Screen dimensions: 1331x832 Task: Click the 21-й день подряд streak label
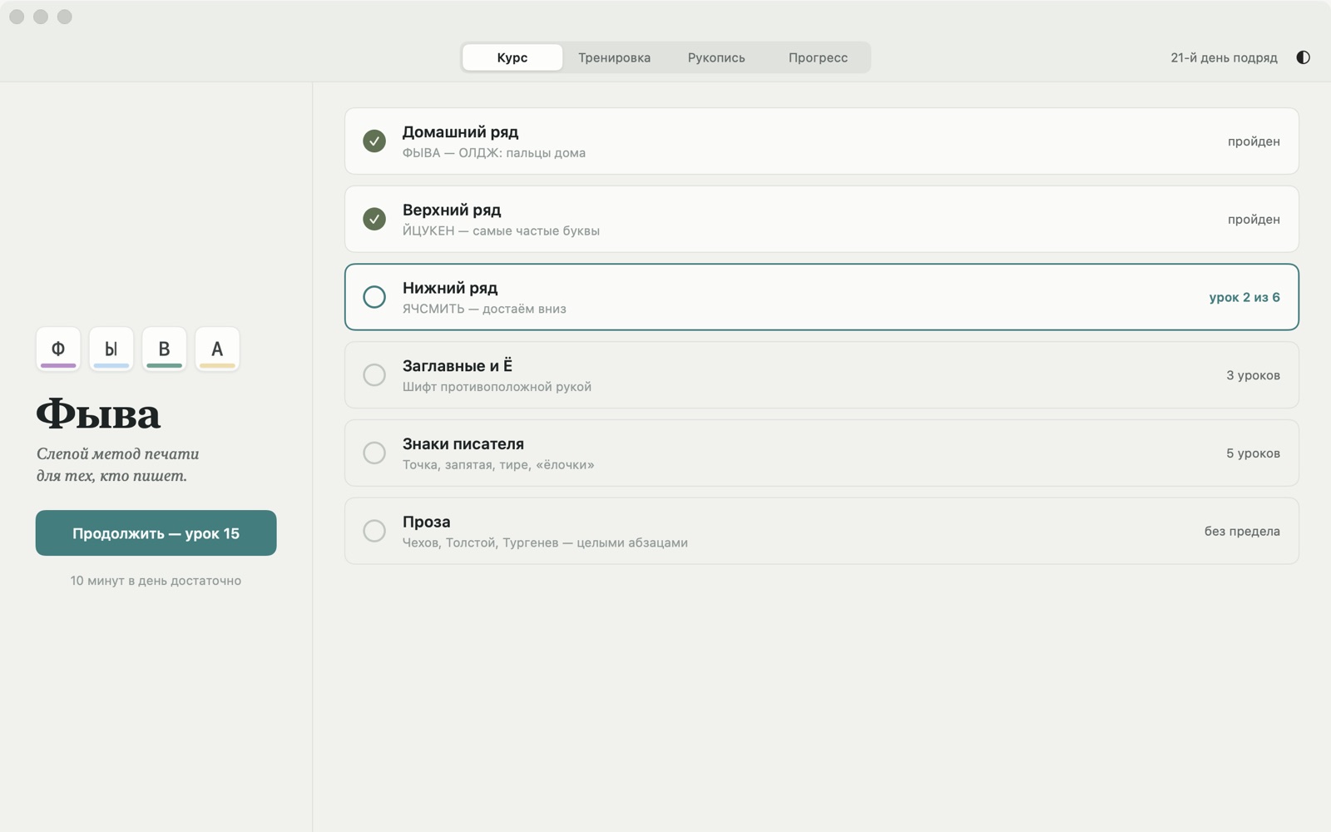1224,57
